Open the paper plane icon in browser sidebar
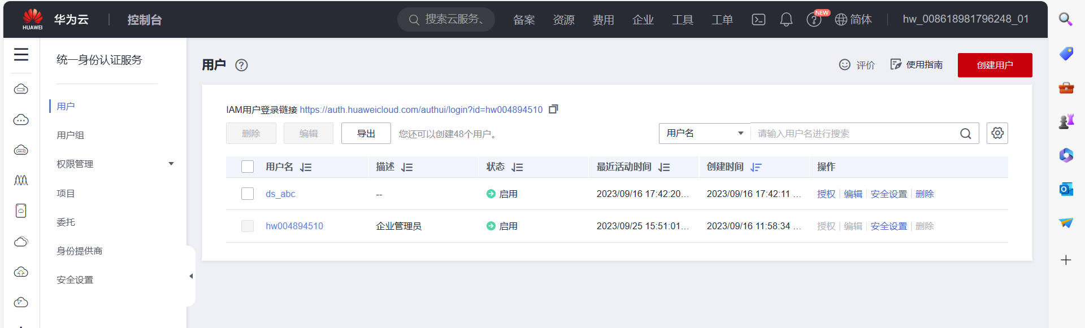 tap(1066, 223)
